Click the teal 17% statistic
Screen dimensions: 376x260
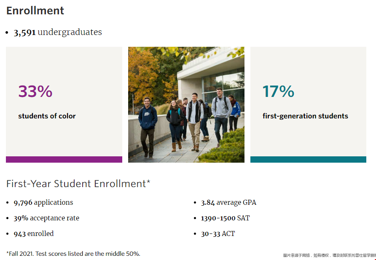coord(278,91)
